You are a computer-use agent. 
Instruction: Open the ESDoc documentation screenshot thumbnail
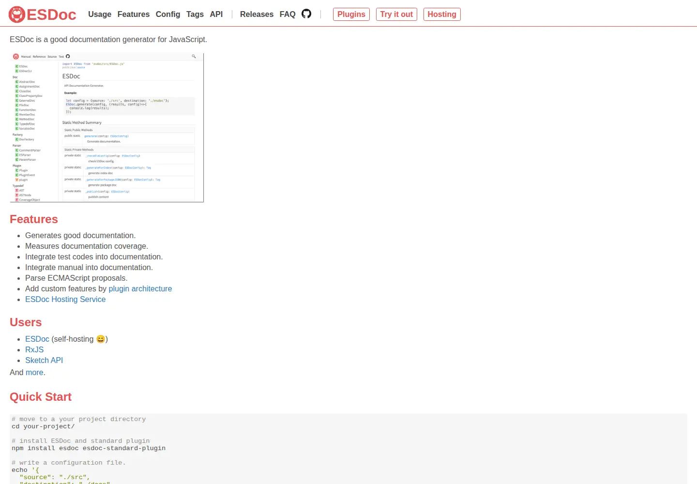point(107,127)
